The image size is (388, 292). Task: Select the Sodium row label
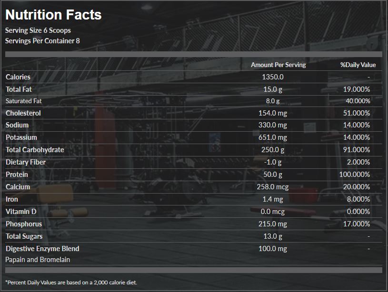click(x=17, y=125)
